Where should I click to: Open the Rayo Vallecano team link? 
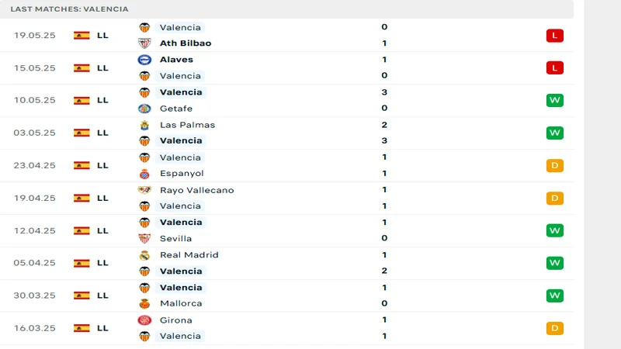196,190
